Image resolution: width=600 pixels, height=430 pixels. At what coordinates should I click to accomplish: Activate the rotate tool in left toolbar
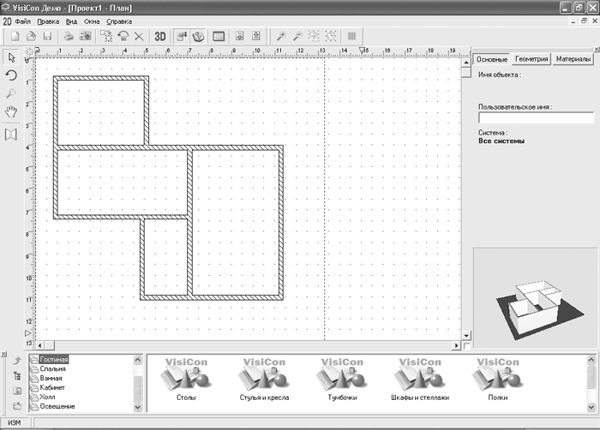12,75
